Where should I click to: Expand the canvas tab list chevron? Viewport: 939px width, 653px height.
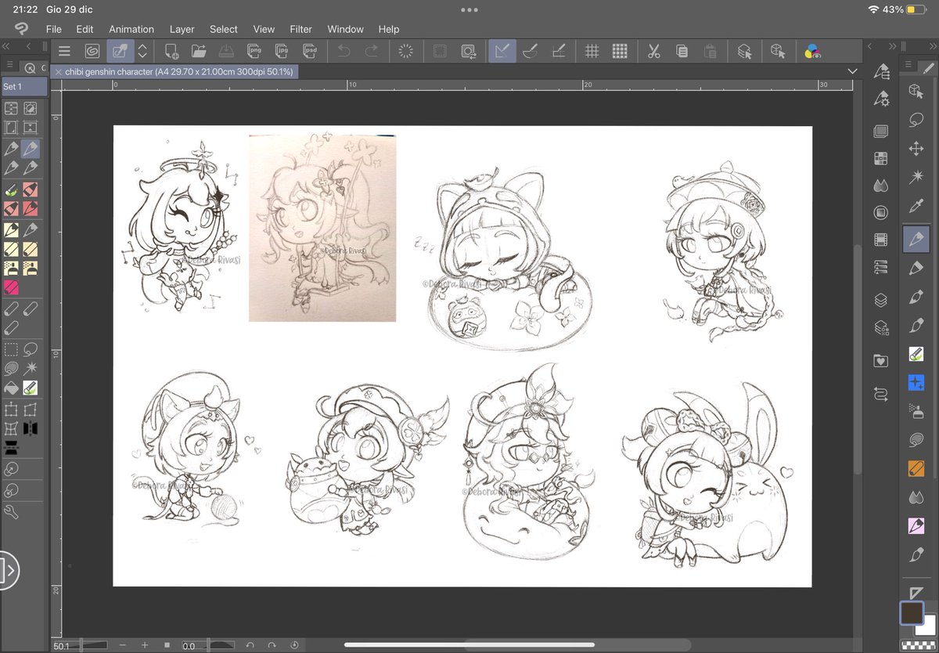(852, 71)
